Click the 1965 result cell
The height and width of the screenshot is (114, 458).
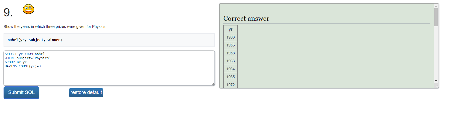coord(231,77)
